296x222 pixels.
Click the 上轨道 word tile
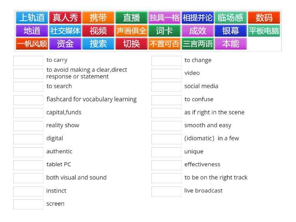32,18
